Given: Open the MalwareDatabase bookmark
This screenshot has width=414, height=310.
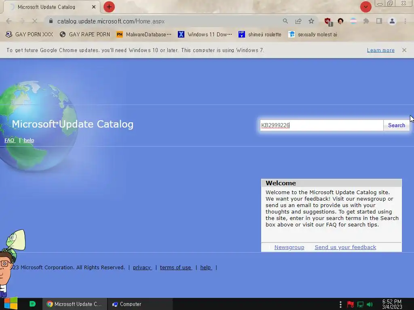Looking at the screenshot, I should [144, 35].
